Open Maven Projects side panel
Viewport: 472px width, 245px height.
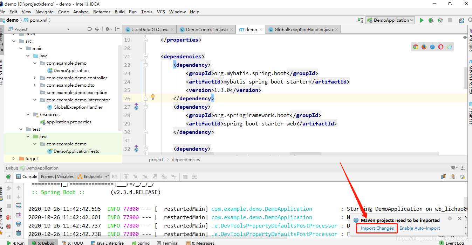pyautogui.click(x=470, y=77)
